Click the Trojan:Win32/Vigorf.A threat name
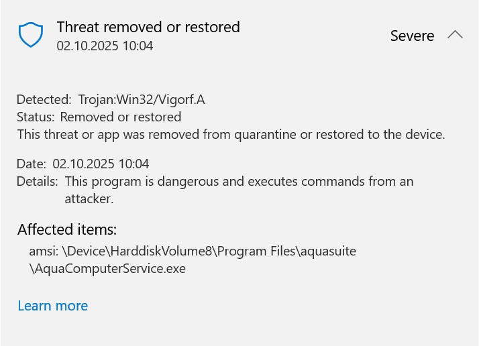 (x=142, y=99)
